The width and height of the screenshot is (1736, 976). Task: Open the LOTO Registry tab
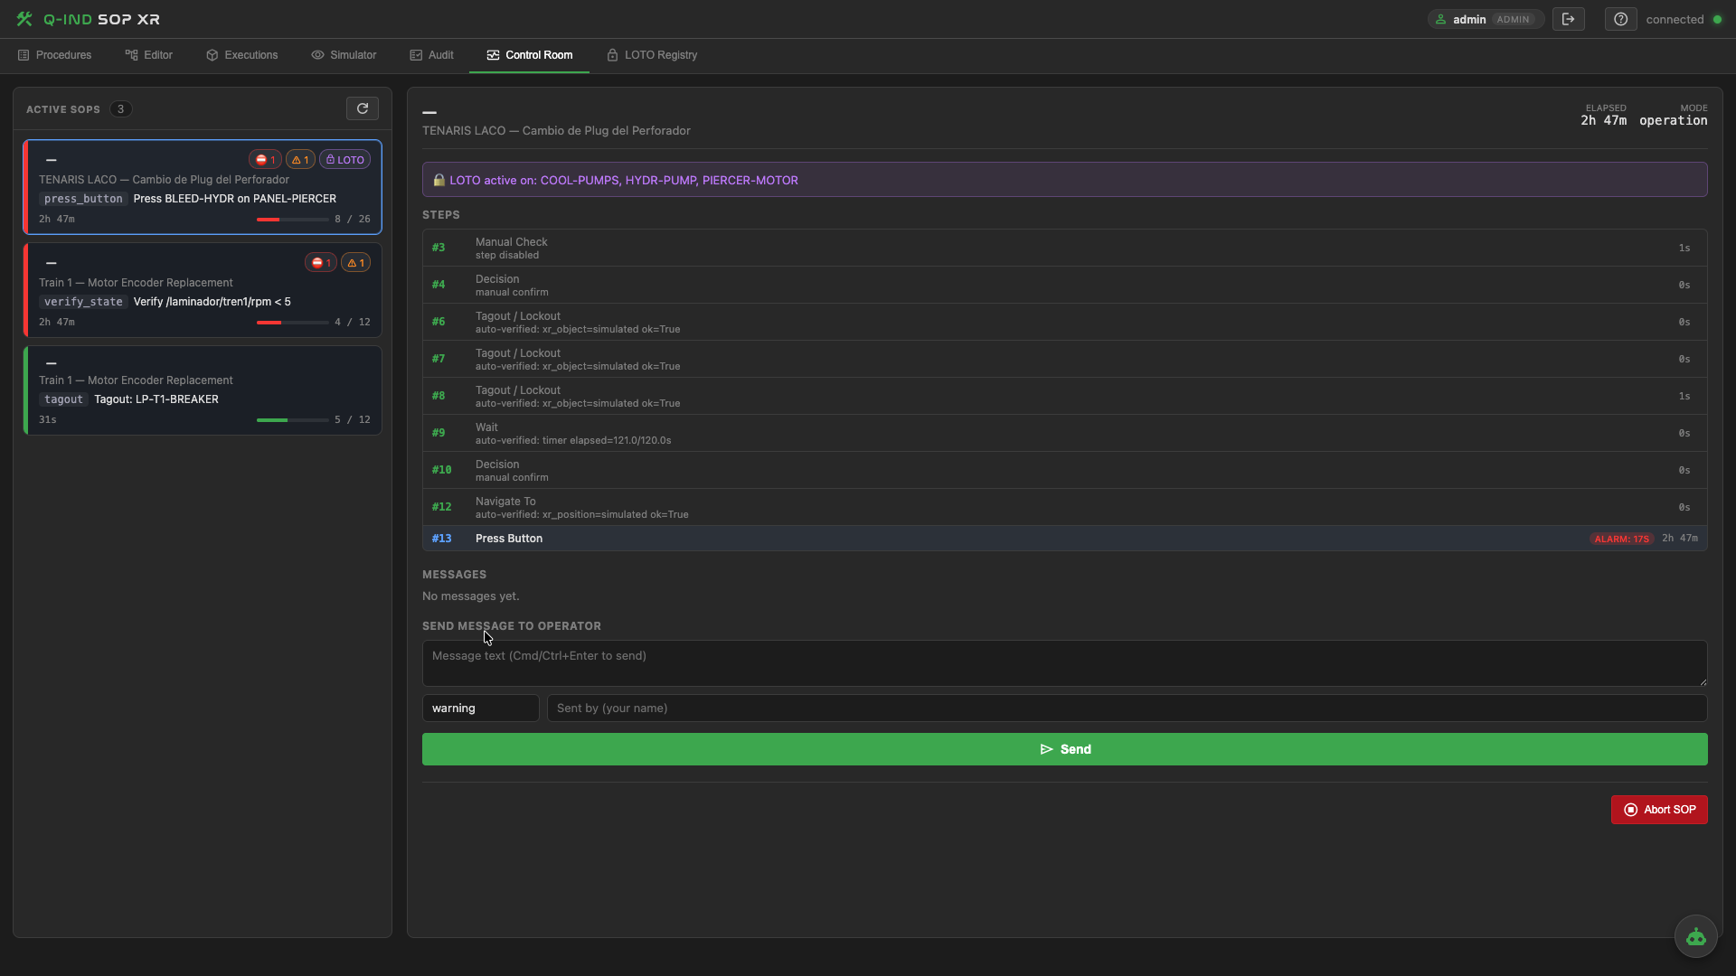pos(652,55)
